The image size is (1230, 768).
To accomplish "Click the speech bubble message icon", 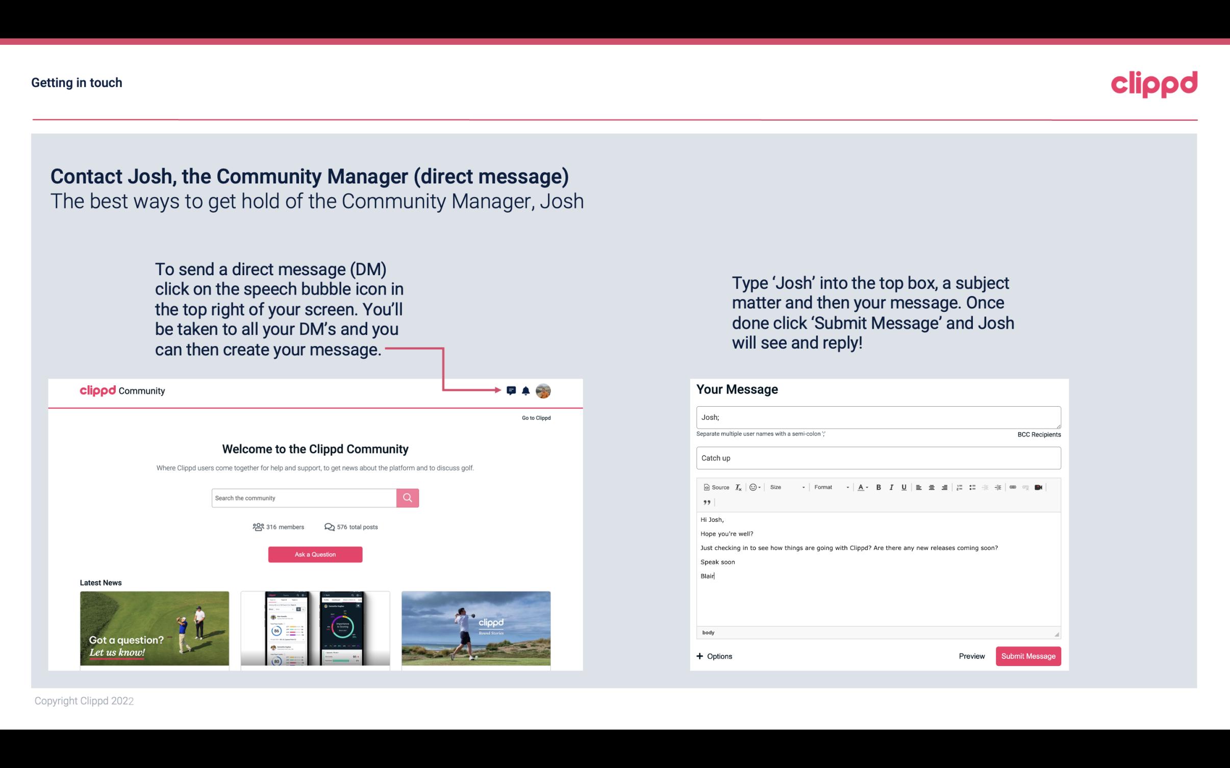I will pos(511,389).
